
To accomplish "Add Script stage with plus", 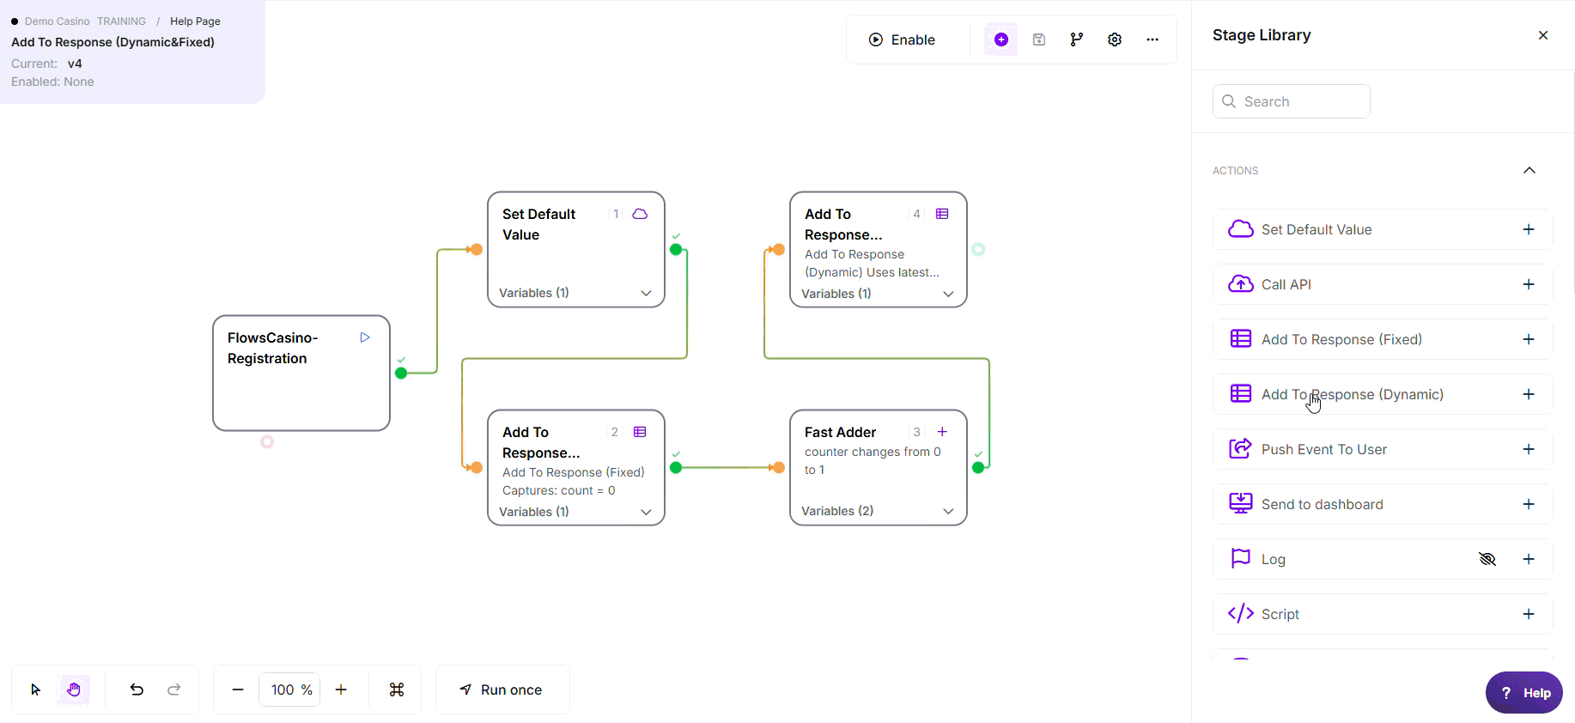I will [1529, 614].
